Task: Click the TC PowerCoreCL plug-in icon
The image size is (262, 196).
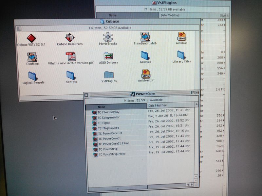Action: click(x=95, y=139)
